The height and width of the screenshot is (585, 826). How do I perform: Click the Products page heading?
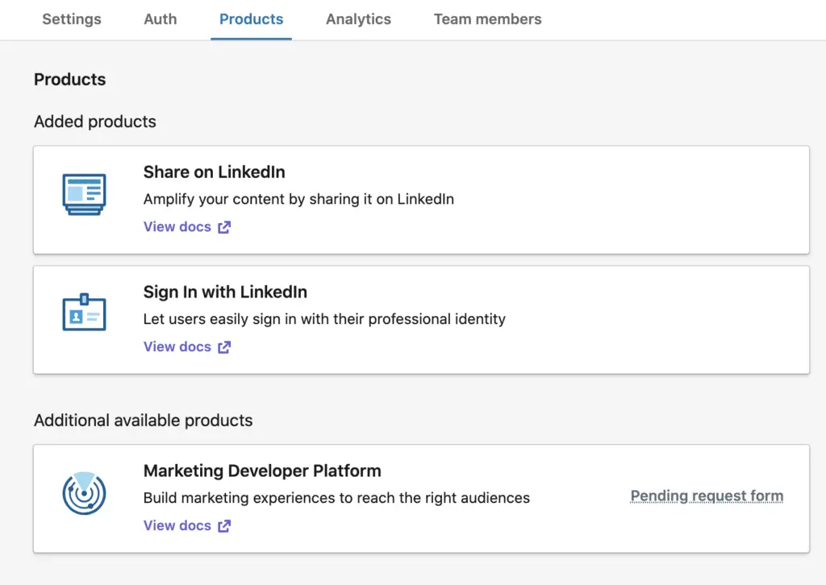pos(70,80)
